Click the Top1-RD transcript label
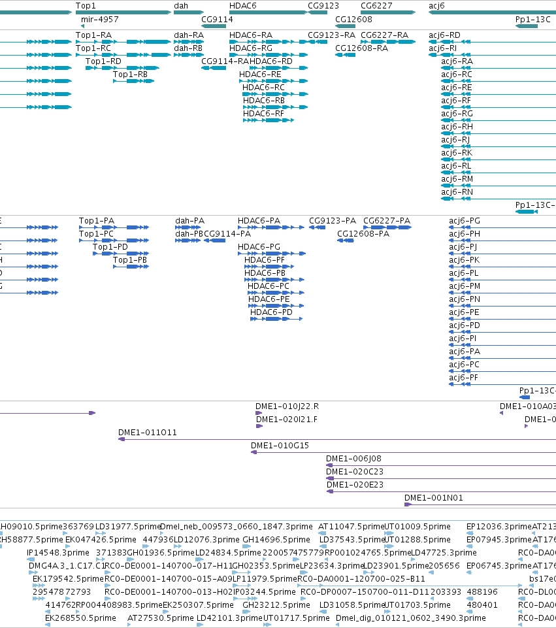The width and height of the screenshot is (556, 628). pyautogui.click(x=103, y=61)
